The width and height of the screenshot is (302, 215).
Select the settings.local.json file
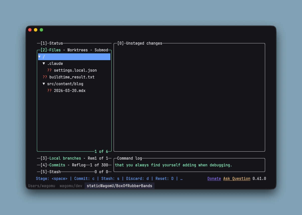pyautogui.click(x=75, y=70)
